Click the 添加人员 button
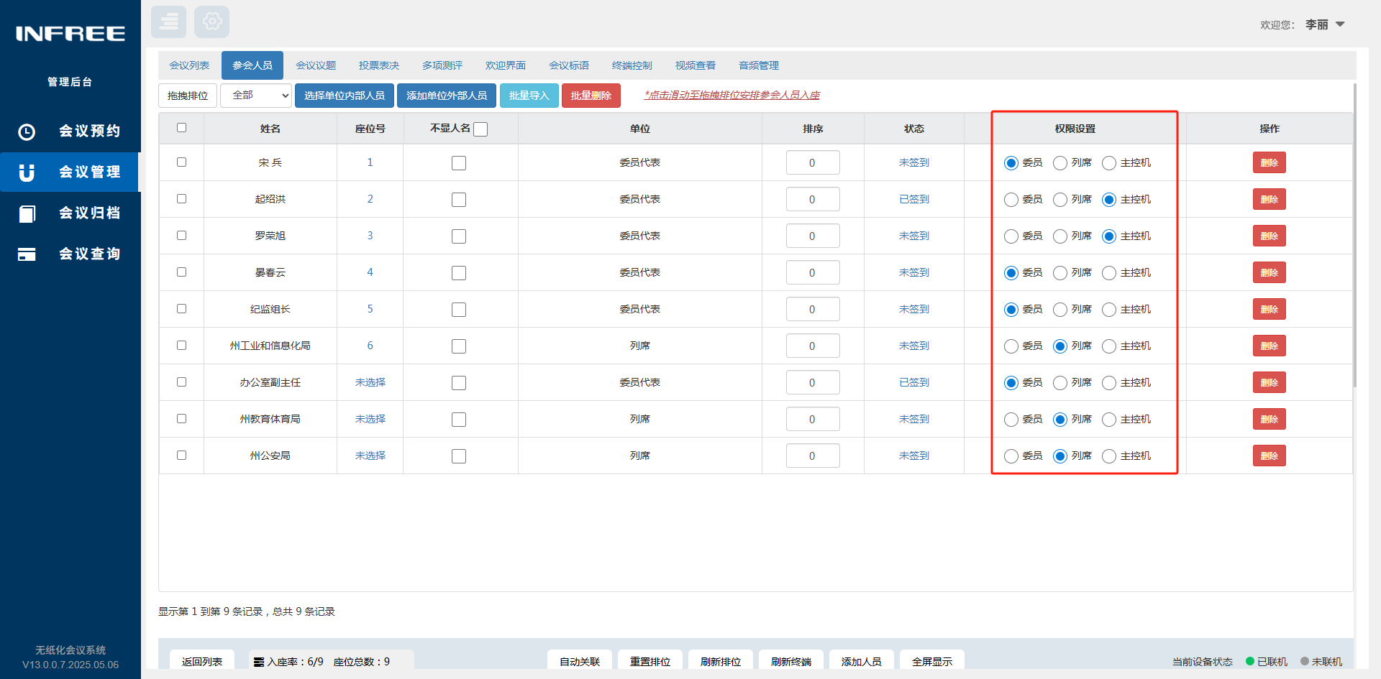 pos(862,661)
